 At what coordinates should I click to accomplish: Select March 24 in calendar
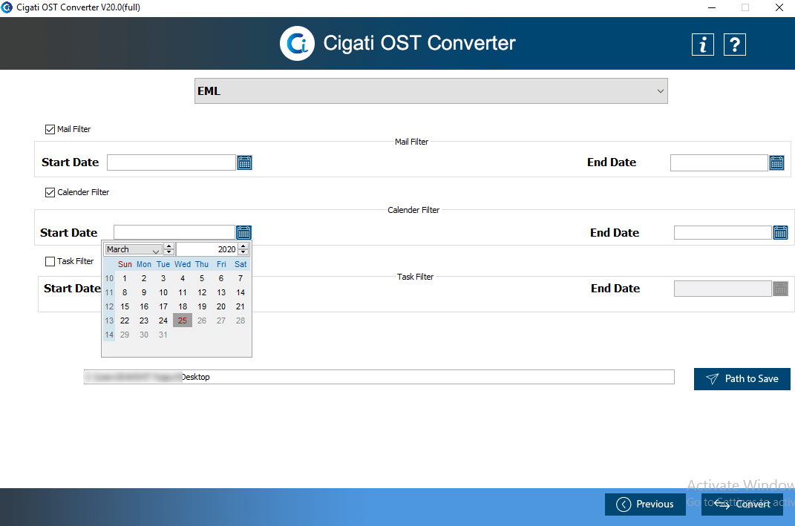tap(163, 320)
